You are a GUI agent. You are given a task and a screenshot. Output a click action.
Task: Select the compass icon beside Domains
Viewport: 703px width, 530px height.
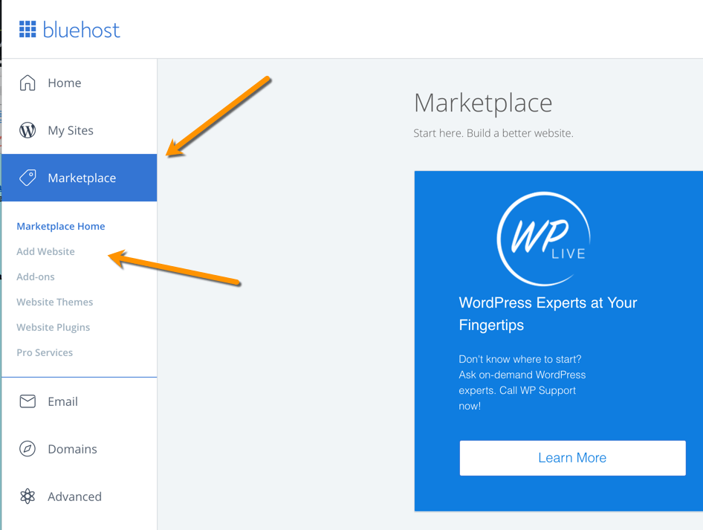click(29, 449)
